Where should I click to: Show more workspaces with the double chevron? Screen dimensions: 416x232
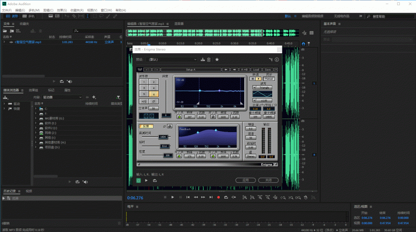(361, 16)
